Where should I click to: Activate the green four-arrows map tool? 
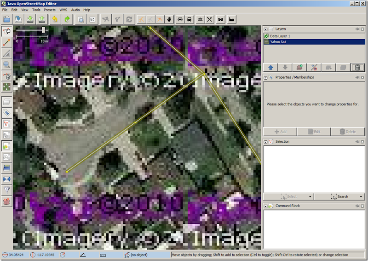point(7,87)
